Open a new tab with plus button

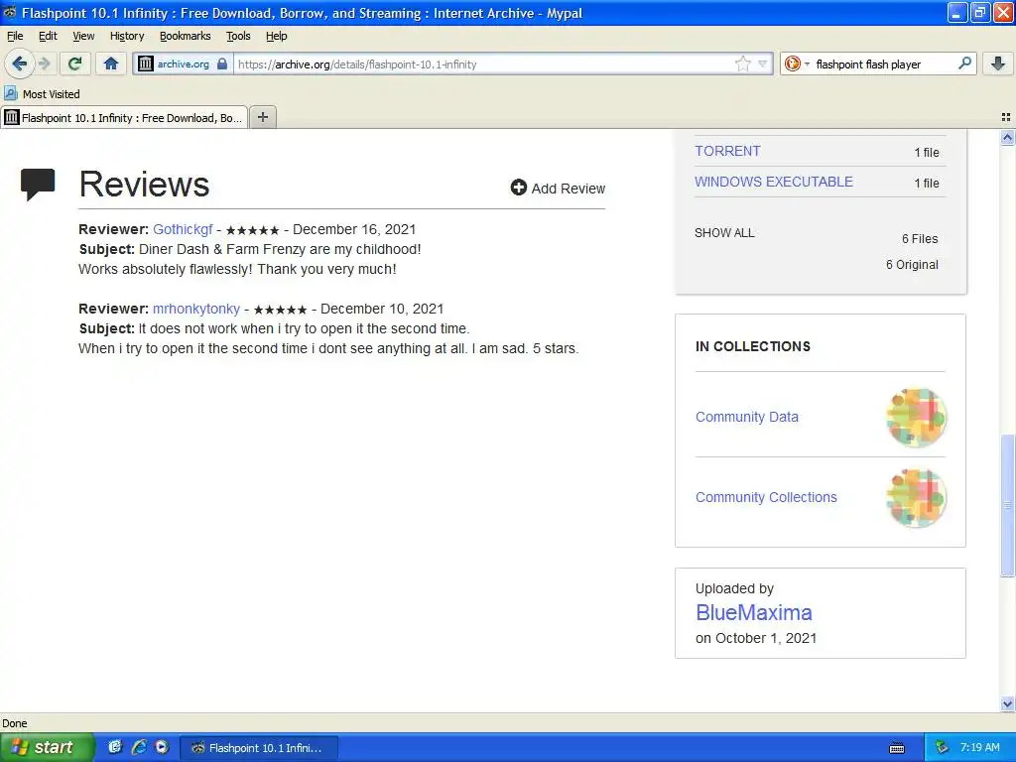262,117
